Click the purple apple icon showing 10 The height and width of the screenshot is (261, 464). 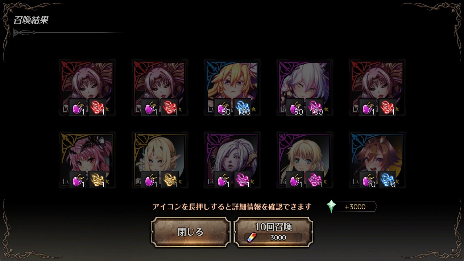click(x=368, y=180)
